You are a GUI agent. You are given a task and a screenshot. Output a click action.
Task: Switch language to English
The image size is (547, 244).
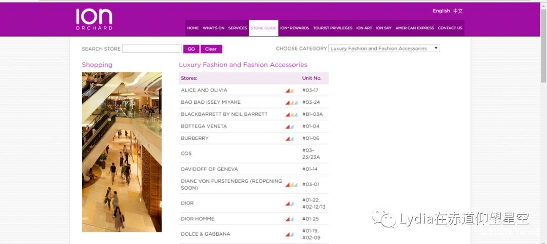coord(441,11)
